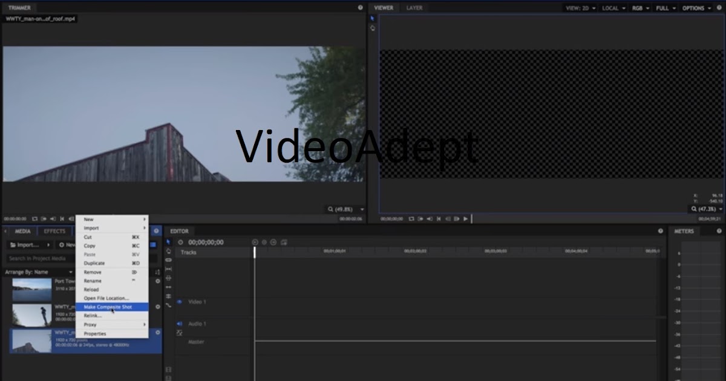Click trimmer set in point icon

click(x=44, y=219)
